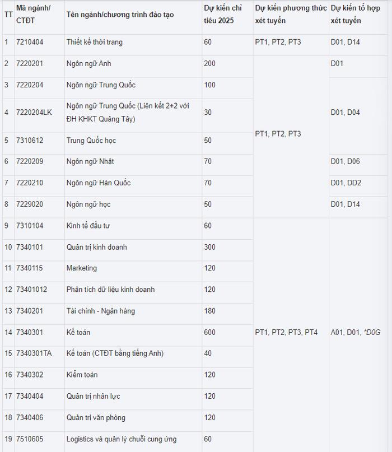This screenshot has height=452, width=392.
Task: Click the "D01, DD2" subject combination cell
Action: [346, 183]
